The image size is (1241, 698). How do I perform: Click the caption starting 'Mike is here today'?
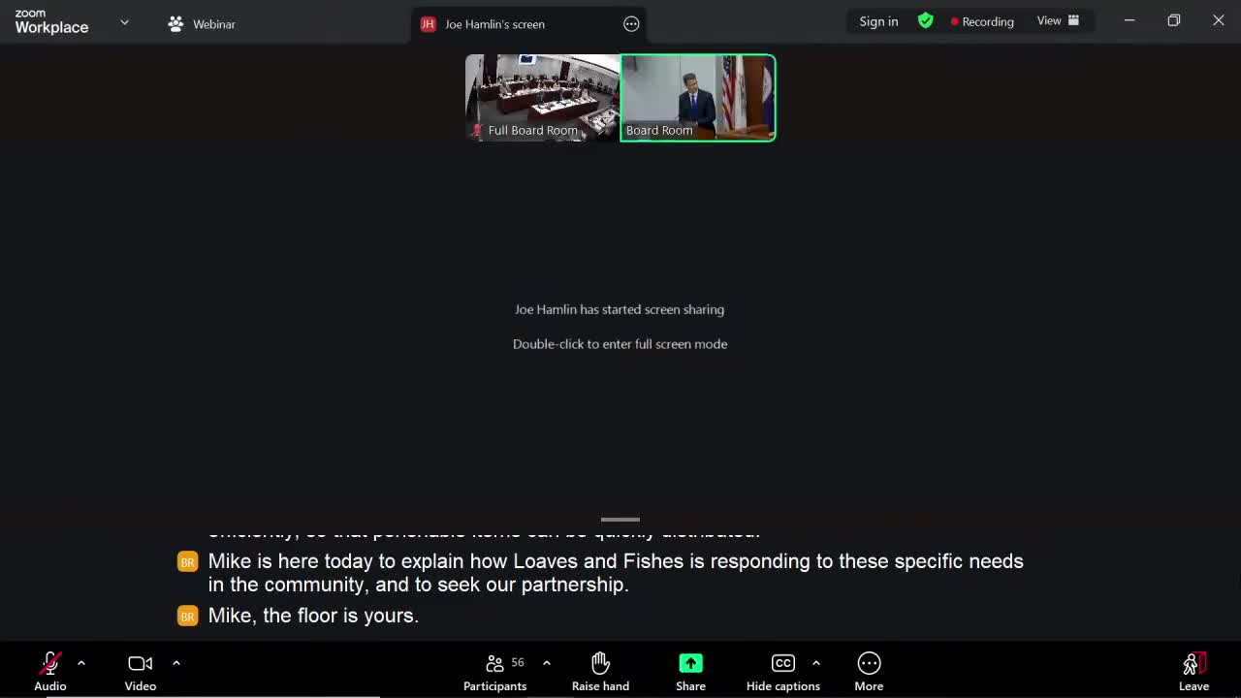616,573
